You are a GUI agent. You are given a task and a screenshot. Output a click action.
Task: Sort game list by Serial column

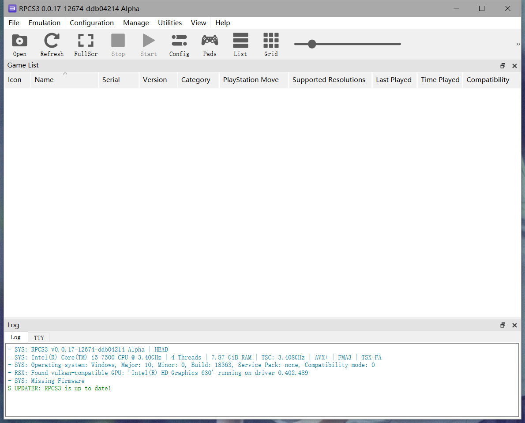tap(119, 80)
